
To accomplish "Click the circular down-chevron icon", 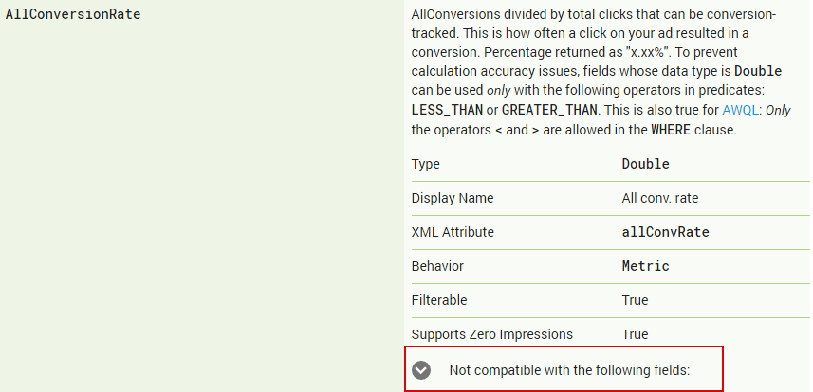I will click(422, 369).
